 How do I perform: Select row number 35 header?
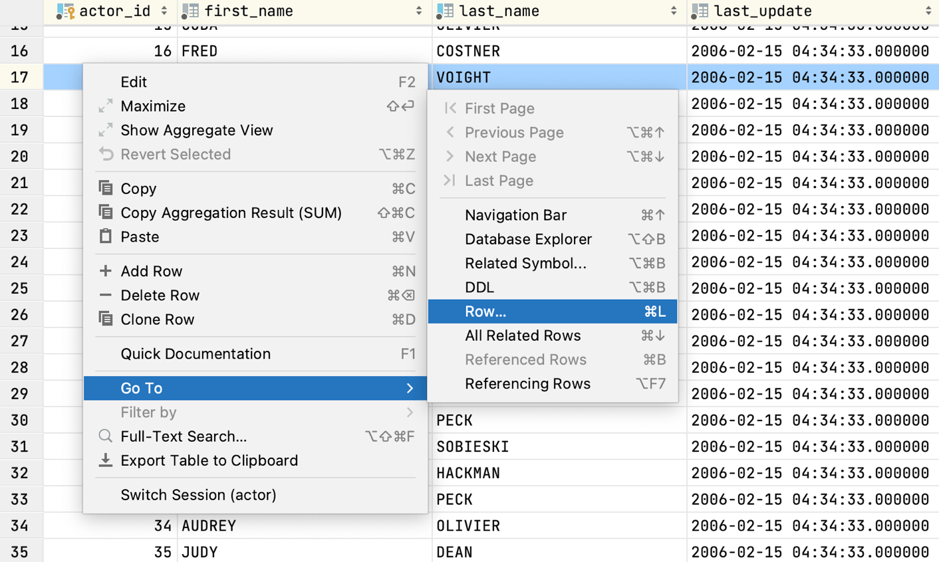click(21, 551)
